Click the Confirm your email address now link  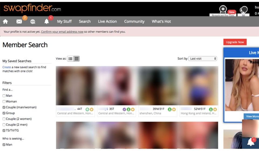[x=62, y=32]
